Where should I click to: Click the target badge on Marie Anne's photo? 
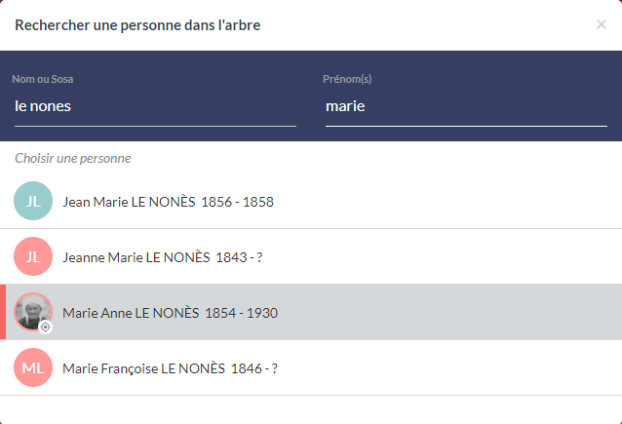pyautogui.click(x=45, y=328)
